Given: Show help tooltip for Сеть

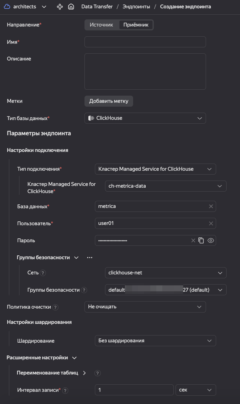Looking at the screenshot, I should (43, 273).
